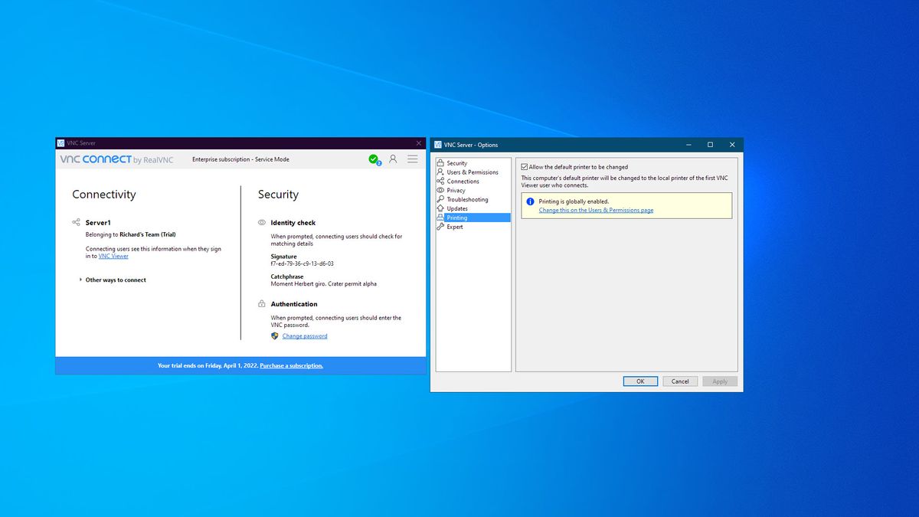919x517 pixels.
Task: Click Purchase a subscription in the trial banner
Action: pos(291,365)
